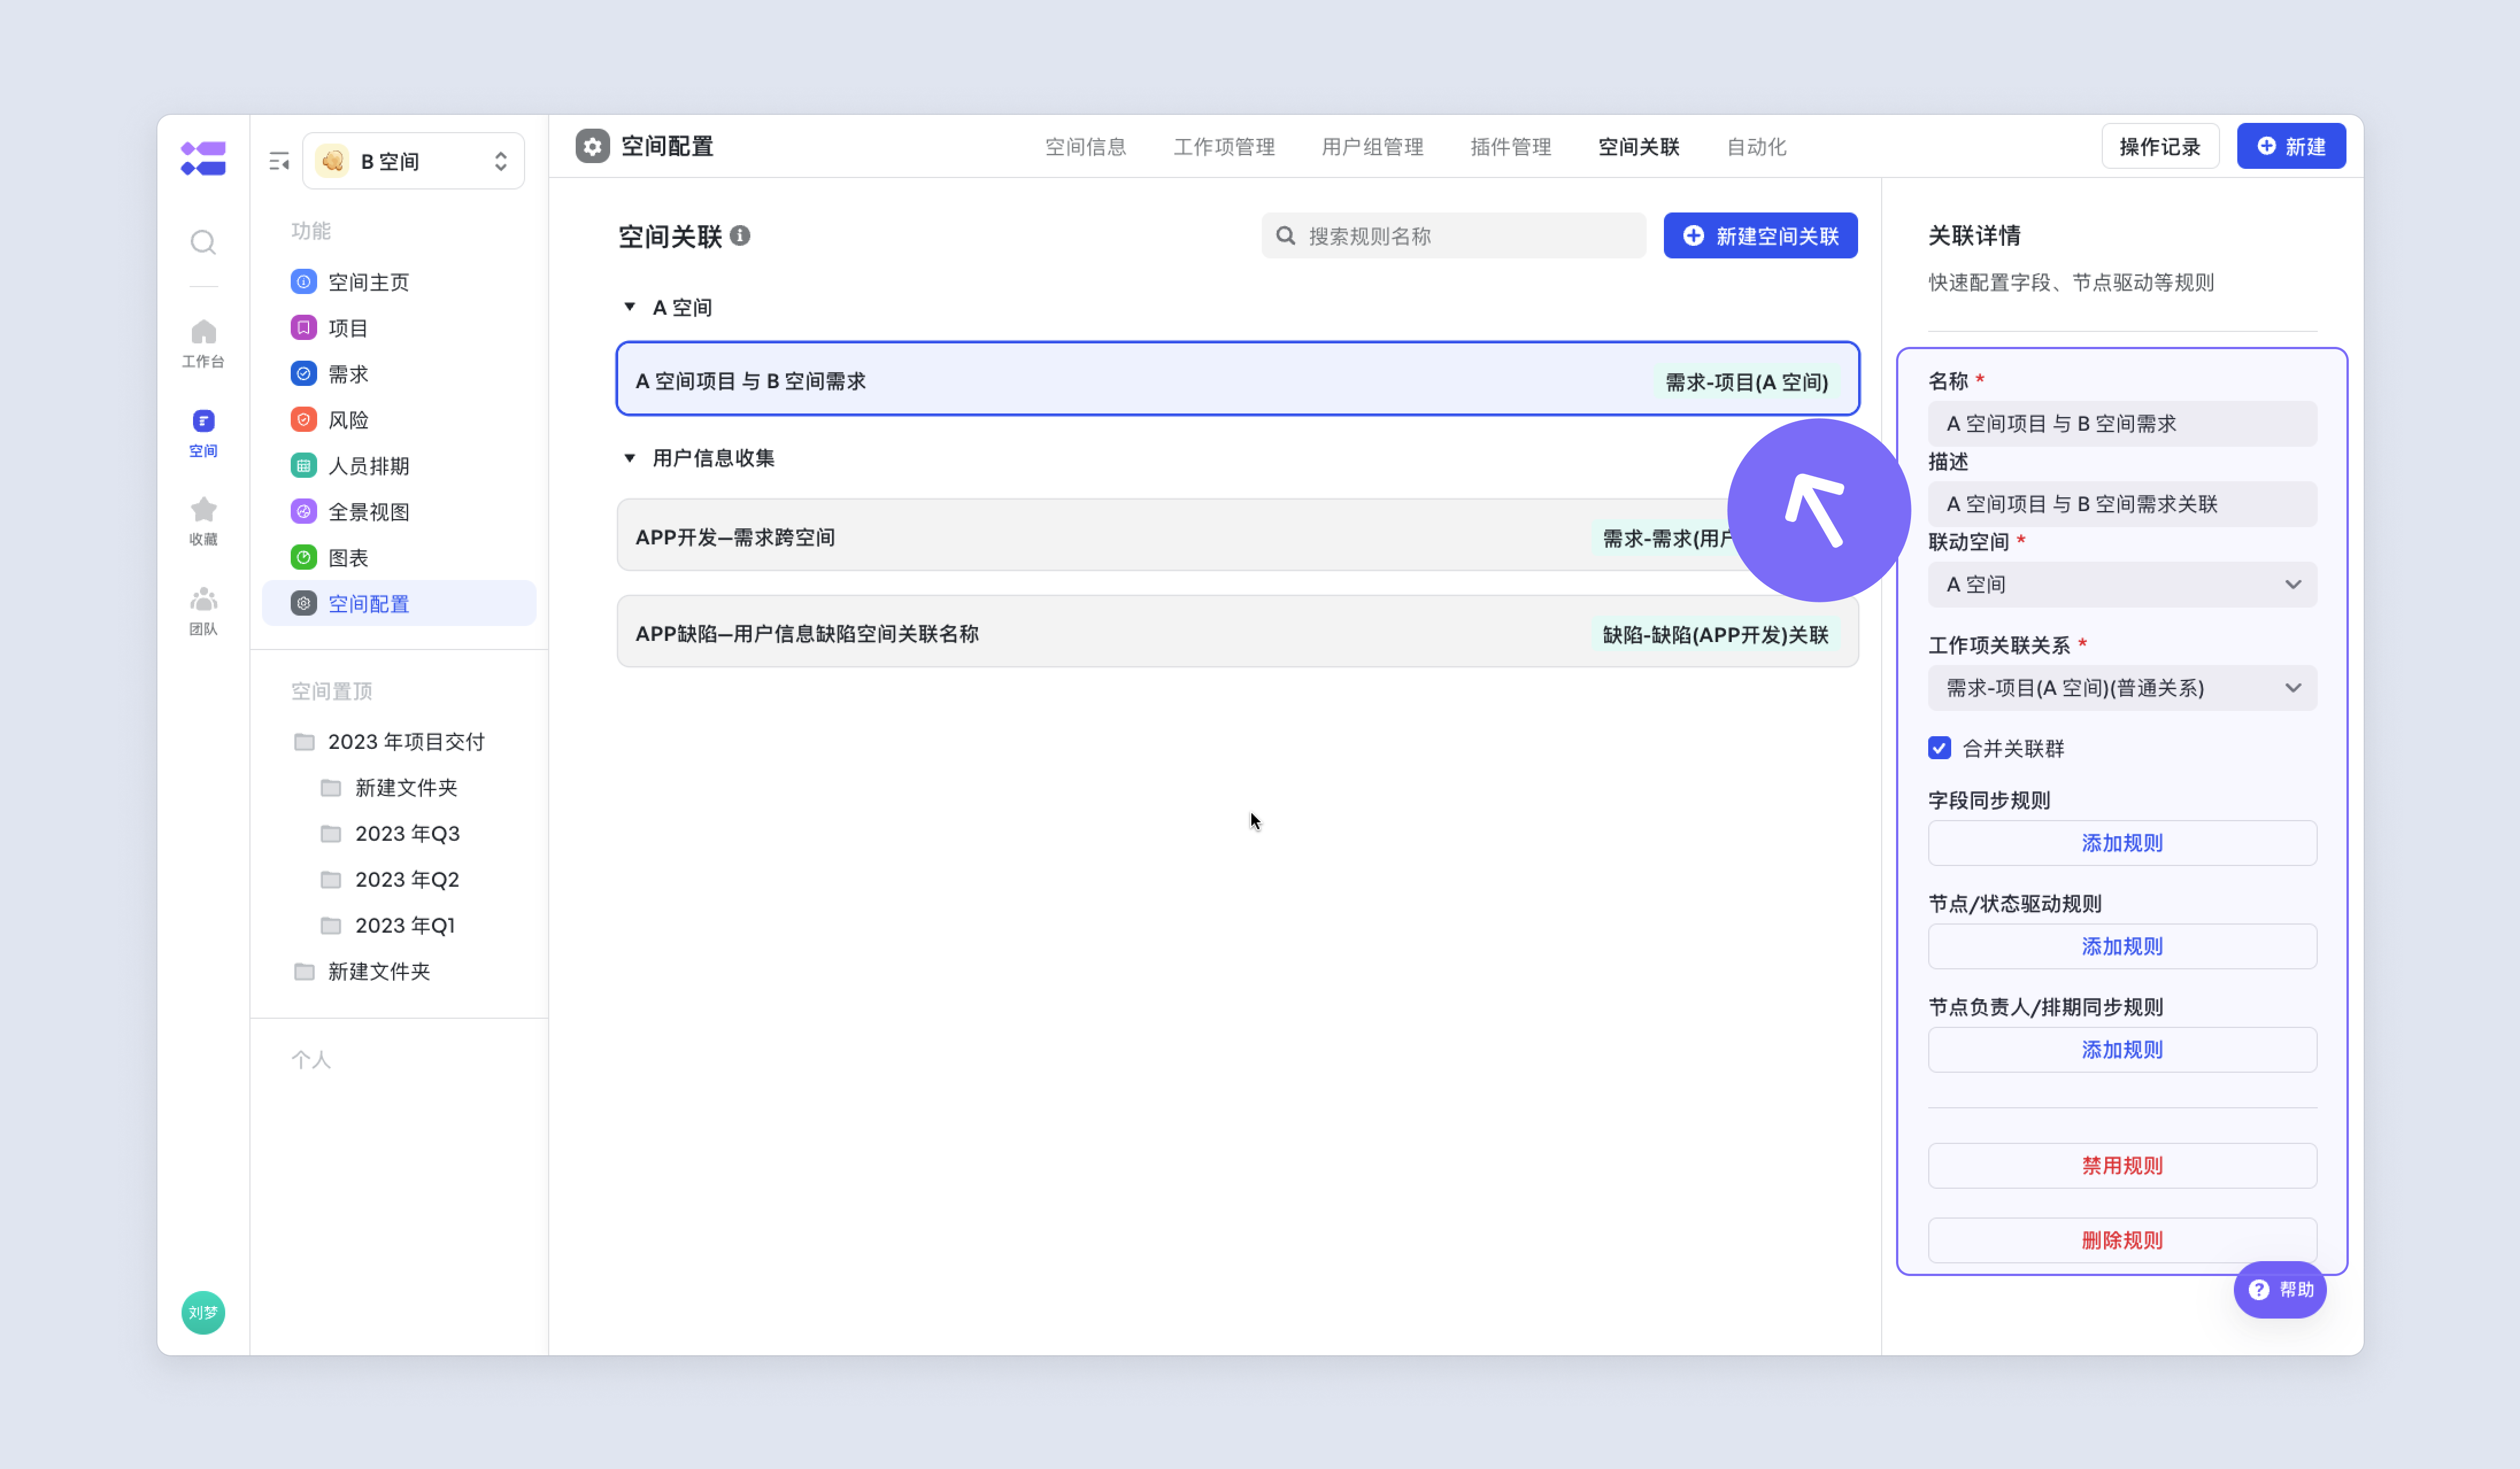The height and width of the screenshot is (1469, 2520).
Task: Click the 刘梦 user avatar
Action: click(203, 1312)
